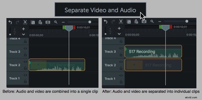The image size is (202, 100).
Task: Redo in the After timeline toolbar
Action: tap(113, 22)
